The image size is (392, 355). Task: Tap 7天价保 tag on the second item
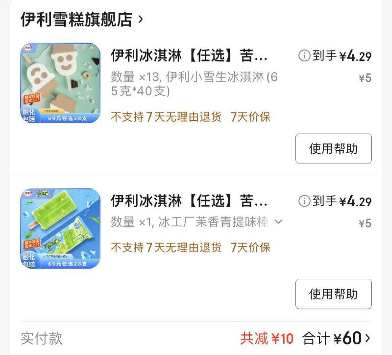250,247
